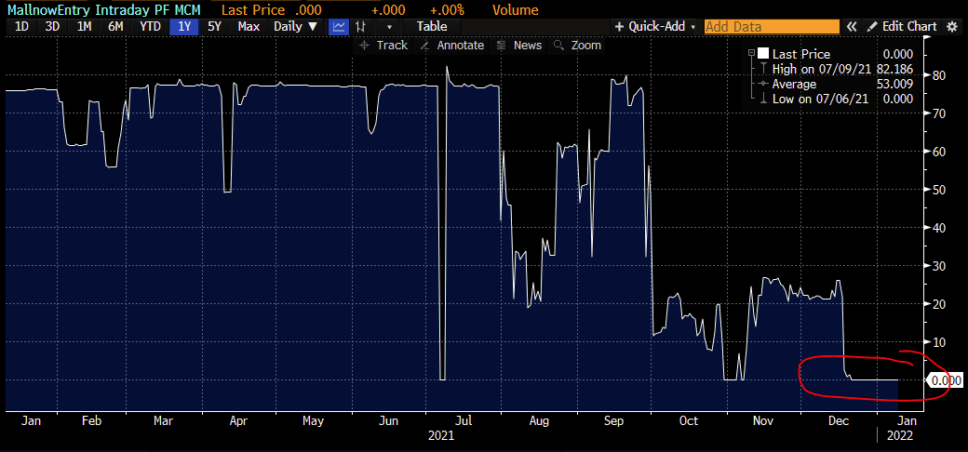Activate the Zoom tool
The image size is (968, 452).
pyautogui.click(x=577, y=46)
